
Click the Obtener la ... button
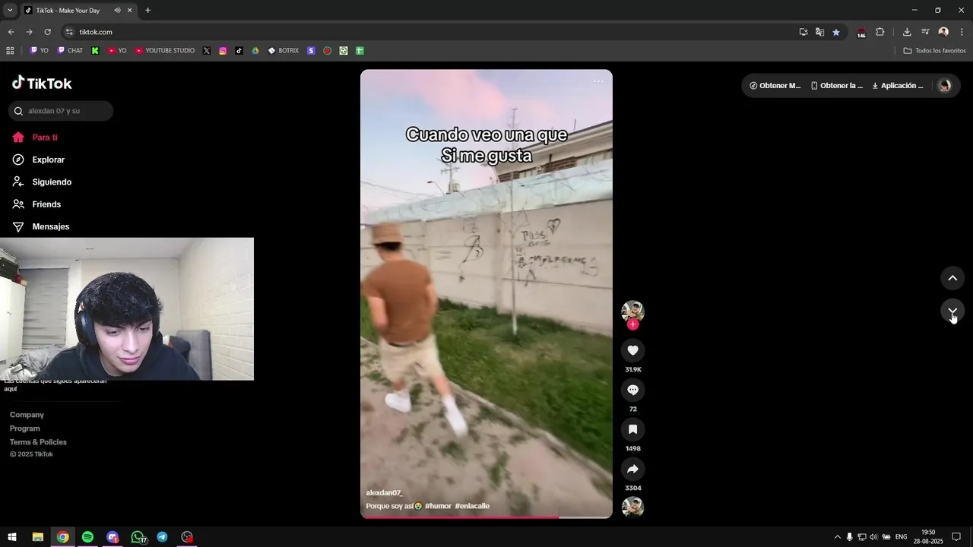(x=837, y=86)
